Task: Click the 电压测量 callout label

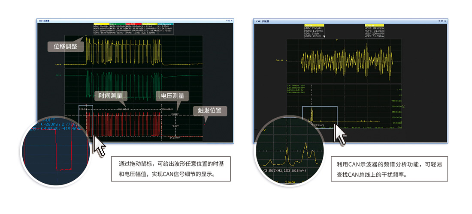Action: pos(172,95)
